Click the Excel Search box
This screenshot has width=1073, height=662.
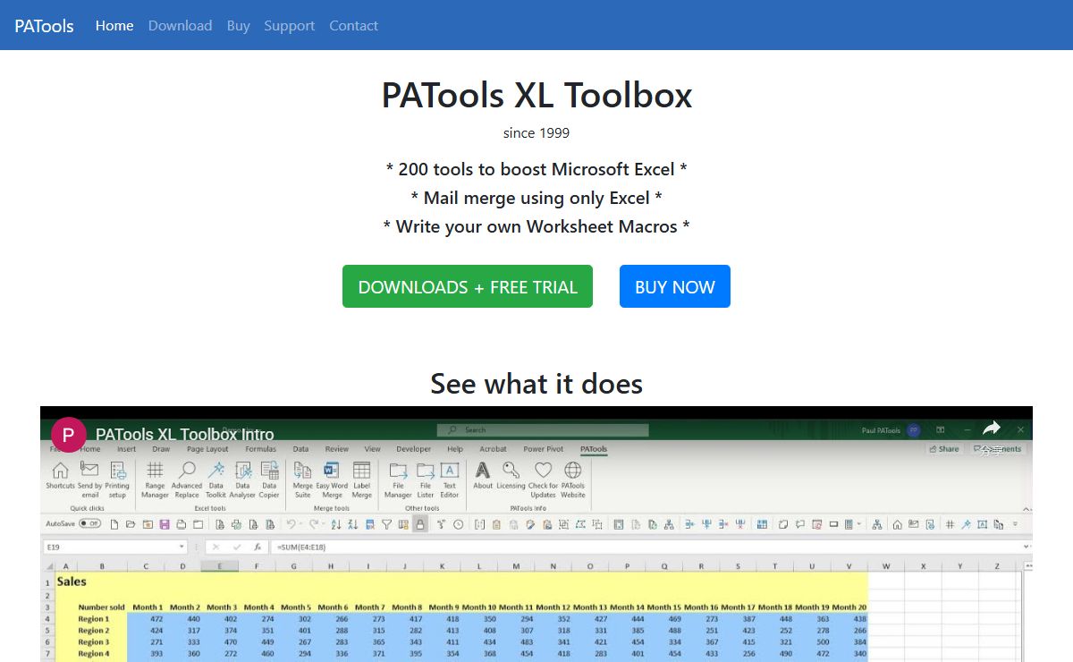[543, 430]
